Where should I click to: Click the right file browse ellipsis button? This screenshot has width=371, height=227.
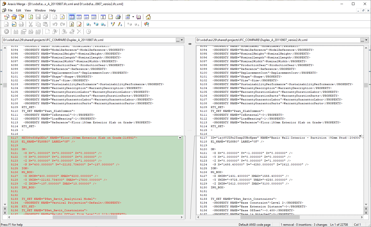362,40
